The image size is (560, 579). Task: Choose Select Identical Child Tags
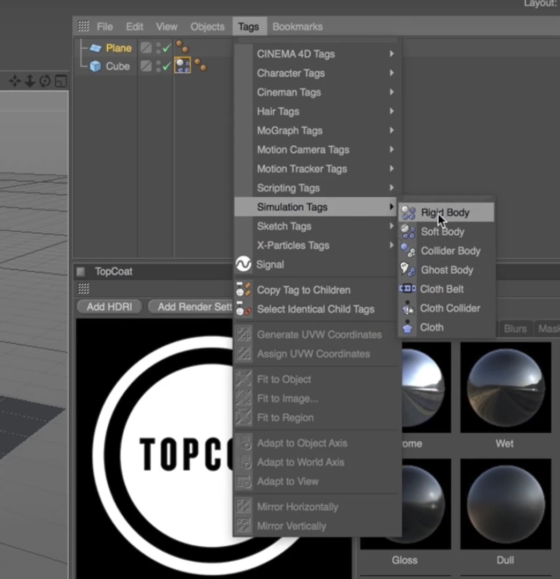(x=316, y=309)
